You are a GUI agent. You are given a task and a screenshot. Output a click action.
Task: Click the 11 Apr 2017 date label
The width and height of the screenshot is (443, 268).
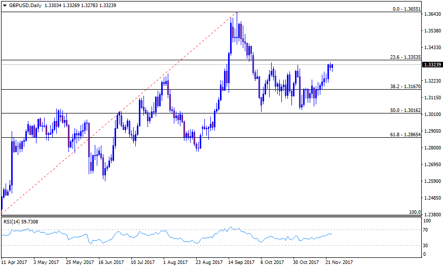click(x=14, y=262)
